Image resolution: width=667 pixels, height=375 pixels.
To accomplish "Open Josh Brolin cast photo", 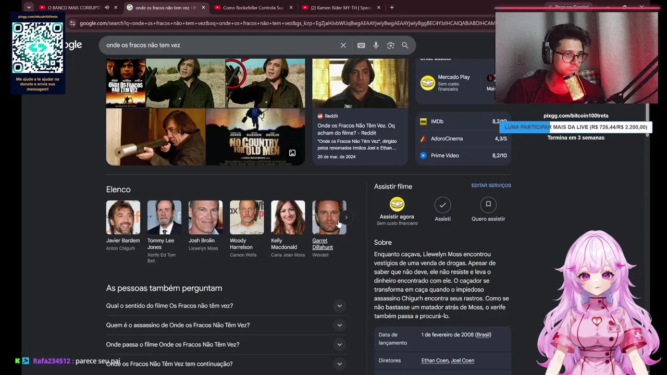I will tap(205, 217).
